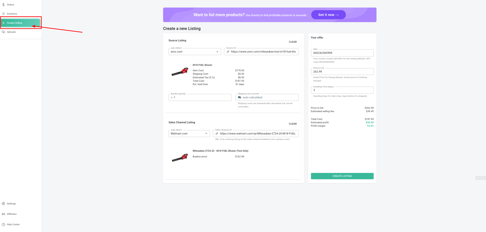The width and height of the screenshot is (486, 232).
Task: Click the truck icon in shipping override
Action: click(240, 98)
